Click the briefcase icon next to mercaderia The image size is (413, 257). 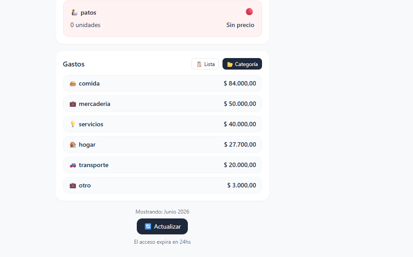pyautogui.click(x=73, y=104)
